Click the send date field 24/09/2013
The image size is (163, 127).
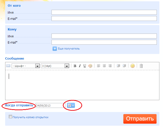coord(50,106)
